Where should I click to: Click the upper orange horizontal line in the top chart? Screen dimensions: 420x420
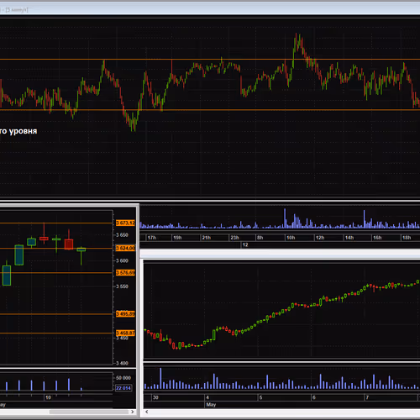pyautogui.click(x=210, y=60)
